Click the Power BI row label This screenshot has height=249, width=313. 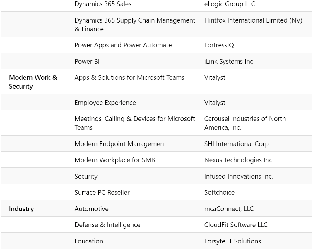[87, 61]
